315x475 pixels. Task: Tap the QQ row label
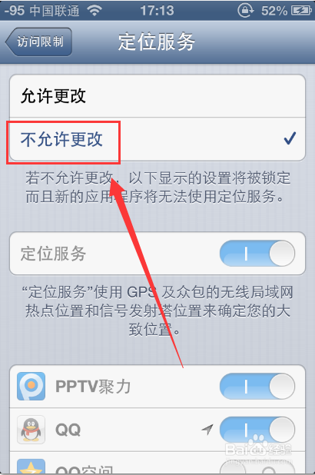click(x=68, y=430)
